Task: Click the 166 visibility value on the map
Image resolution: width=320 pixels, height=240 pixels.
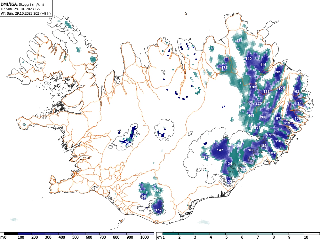Action: pyautogui.click(x=252, y=150)
